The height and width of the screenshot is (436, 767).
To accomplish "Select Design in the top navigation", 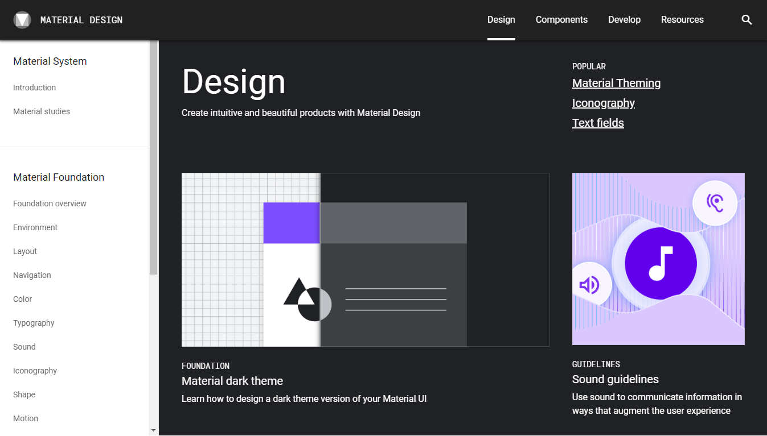I will pyautogui.click(x=501, y=19).
